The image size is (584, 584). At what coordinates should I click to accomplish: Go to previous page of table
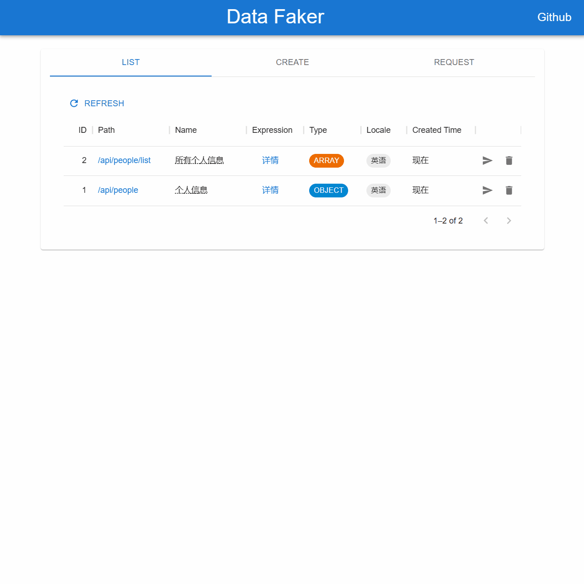coord(486,221)
